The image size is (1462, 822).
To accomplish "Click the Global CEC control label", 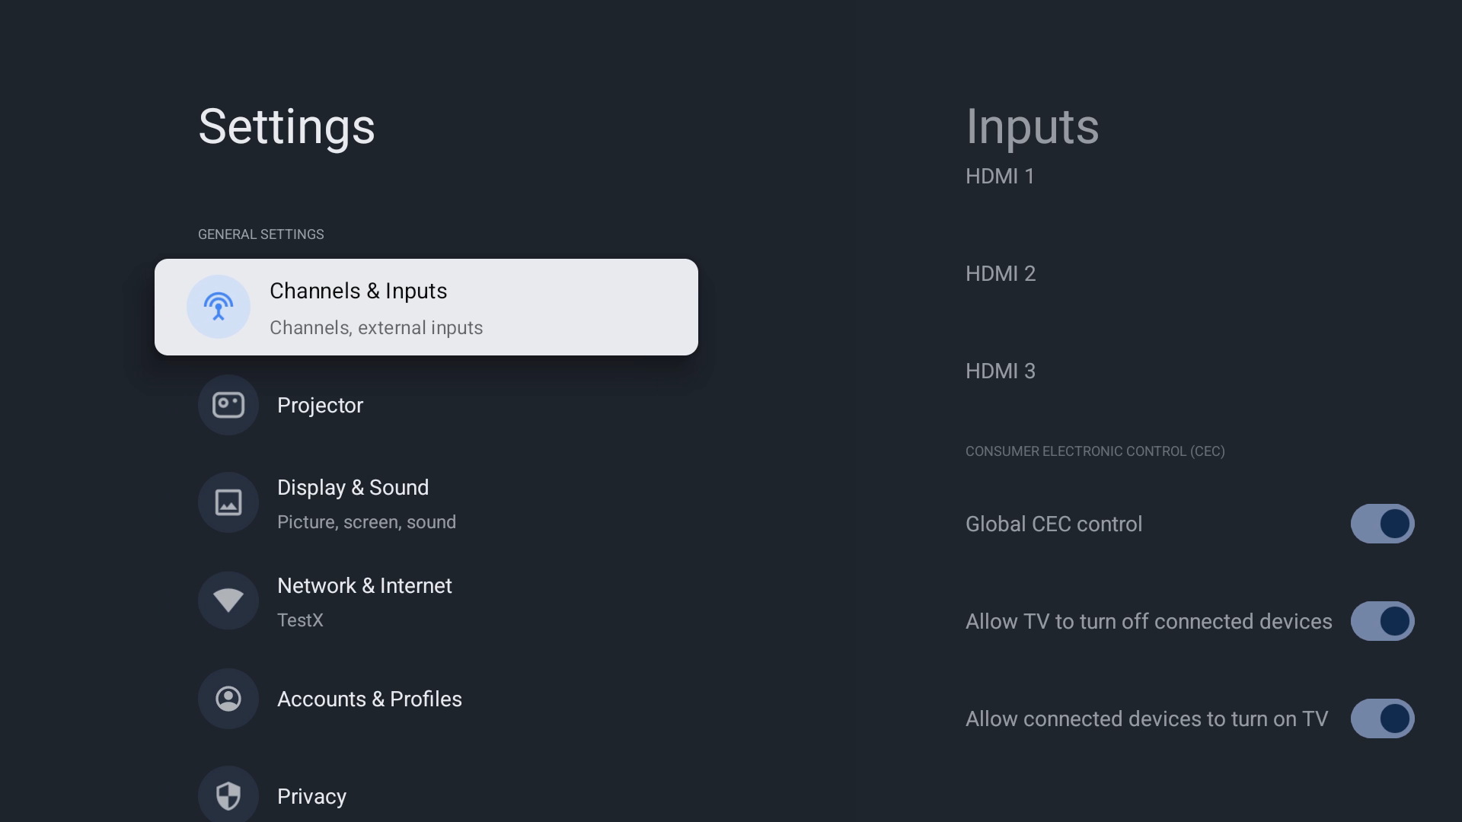I will click(x=1053, y=524).
